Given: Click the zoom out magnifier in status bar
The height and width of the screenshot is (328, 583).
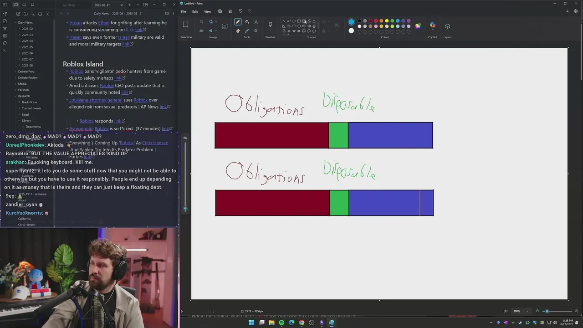Looking at the screenshot, I should 537,311.
